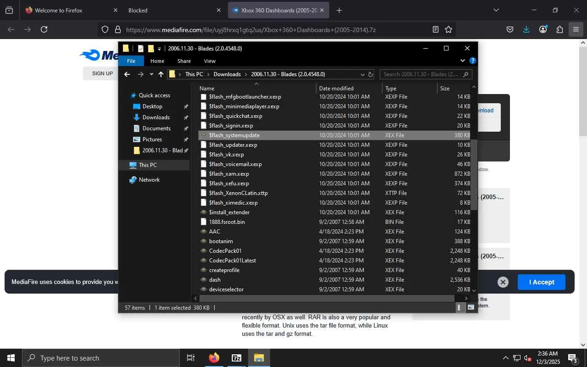This screenshot has height=367, width=587.
Task: Sort files by Date modified column
Action: [349, 88]
